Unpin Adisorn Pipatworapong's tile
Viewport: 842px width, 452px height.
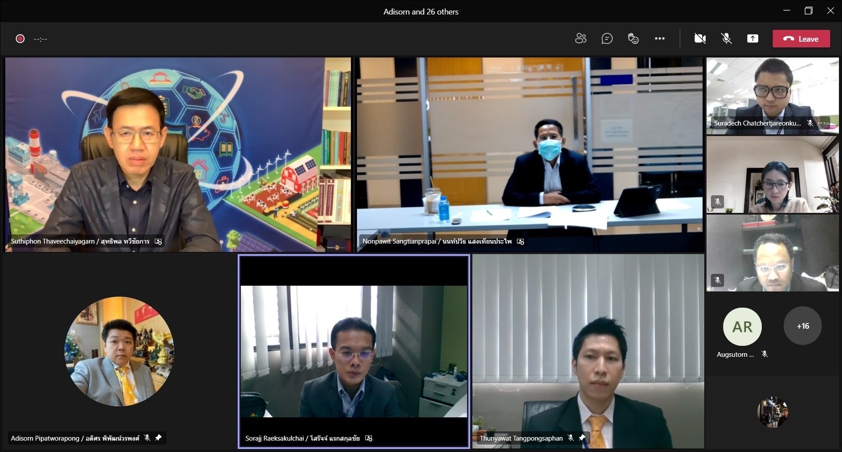pos(158,438)
